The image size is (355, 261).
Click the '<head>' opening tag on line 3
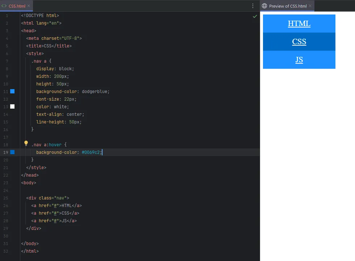(29, 30)
